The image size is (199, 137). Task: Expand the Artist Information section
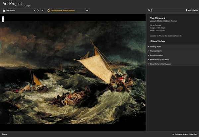173,55
